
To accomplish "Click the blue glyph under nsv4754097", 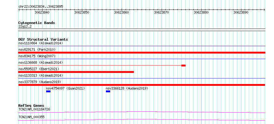I will [x=48, y=91].
